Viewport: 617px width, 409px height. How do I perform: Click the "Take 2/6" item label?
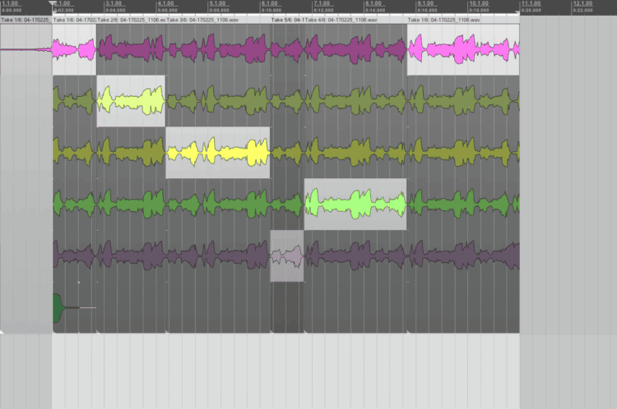tap(132, 19)
